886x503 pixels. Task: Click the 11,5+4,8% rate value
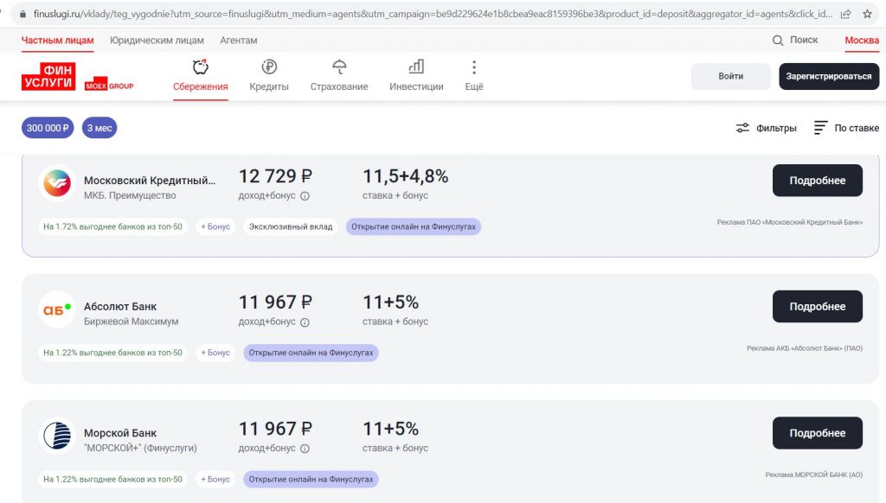(x=405, y=176)
